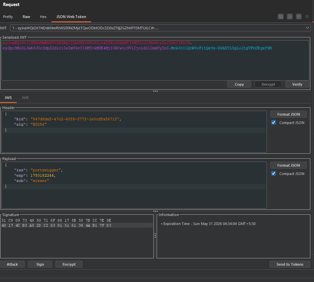The width and height of the screenshot is (314, 282).
Task: Click the Copy button
Action: pos(239,84)
